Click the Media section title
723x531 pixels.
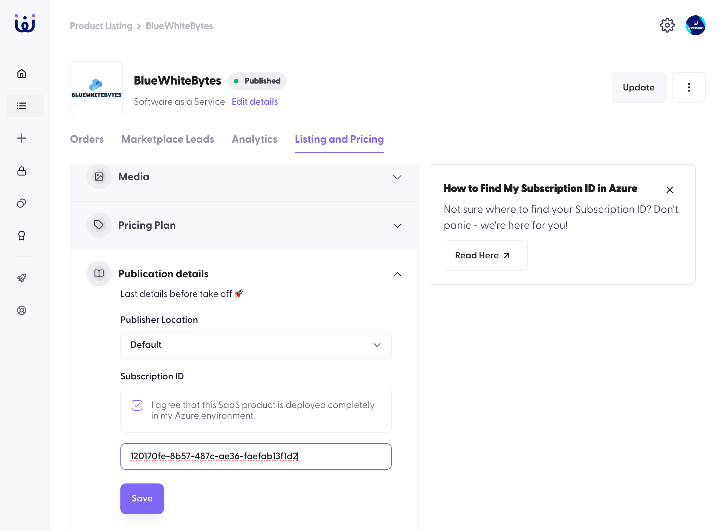click(134, 177)
